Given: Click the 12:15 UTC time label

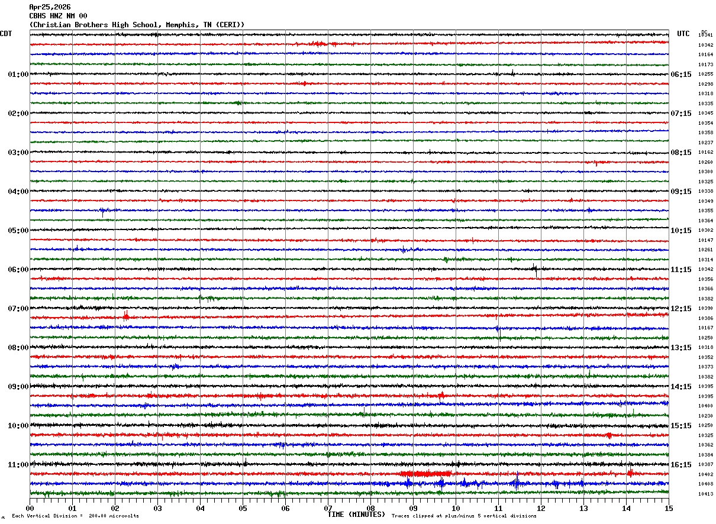Looking at the screenshot, I should coord(681,309).
